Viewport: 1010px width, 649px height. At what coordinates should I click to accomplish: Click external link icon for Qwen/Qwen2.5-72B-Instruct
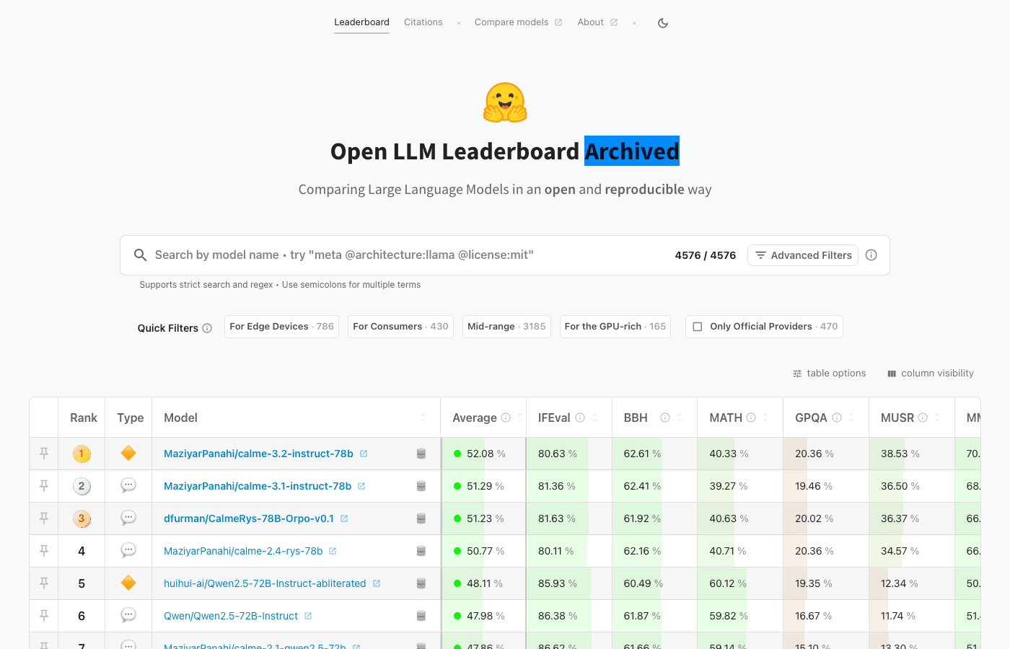pos(308,616)
